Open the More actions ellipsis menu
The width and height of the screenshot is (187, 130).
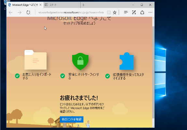click(x=150, y=12)
